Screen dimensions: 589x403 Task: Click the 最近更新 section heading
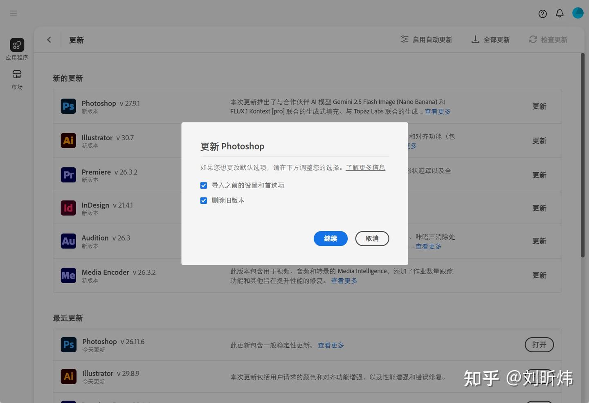point(68,318)
